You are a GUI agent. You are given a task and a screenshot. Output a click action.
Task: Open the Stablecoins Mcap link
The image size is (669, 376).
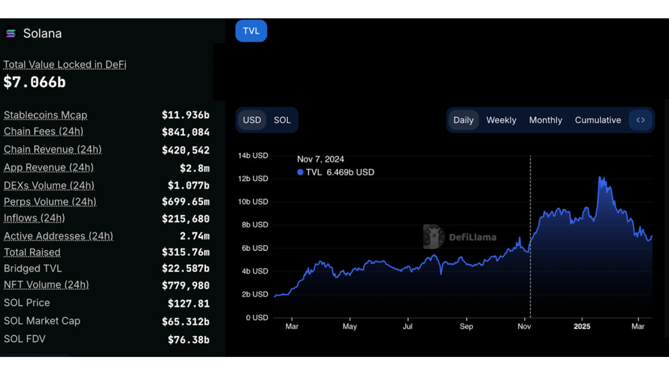pyautogui.click(x=46, y=115)
